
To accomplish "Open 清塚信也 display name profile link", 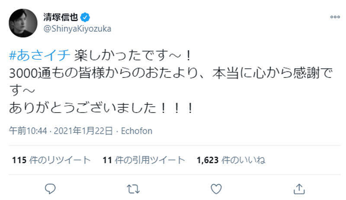I will [61, 18].
